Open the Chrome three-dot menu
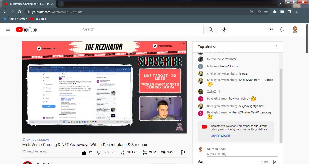Screen dimensions: 309x164 tap(304, 12)
